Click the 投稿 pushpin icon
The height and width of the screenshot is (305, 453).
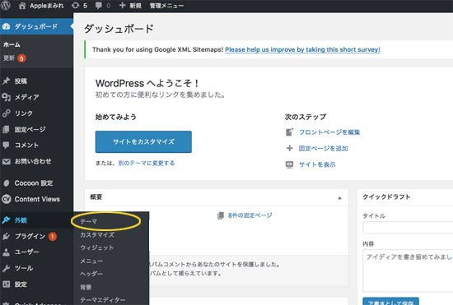[7, 81]
